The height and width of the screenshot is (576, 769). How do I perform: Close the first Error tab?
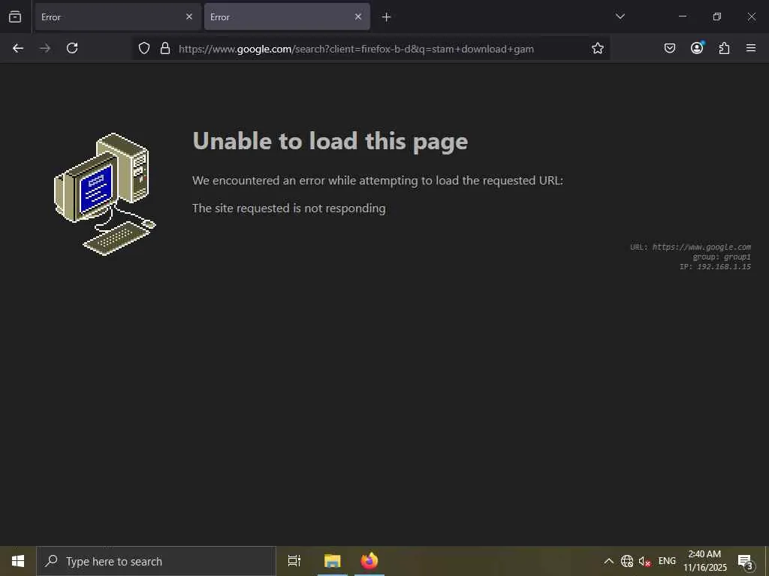[189, 16]
